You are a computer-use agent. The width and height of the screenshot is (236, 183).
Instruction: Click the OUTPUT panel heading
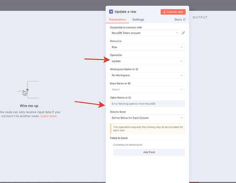200,17
